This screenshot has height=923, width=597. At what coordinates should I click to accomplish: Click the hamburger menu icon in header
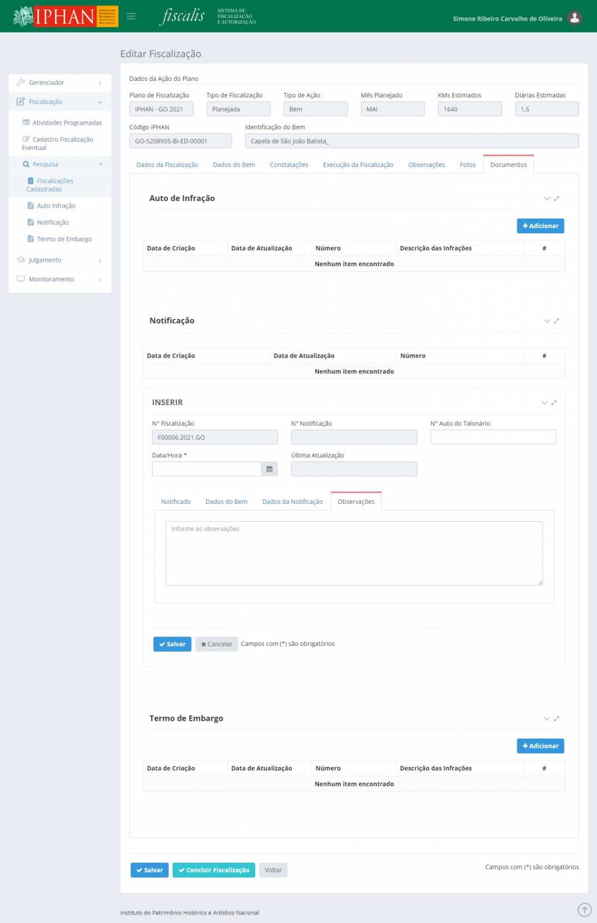click(131, 17)
